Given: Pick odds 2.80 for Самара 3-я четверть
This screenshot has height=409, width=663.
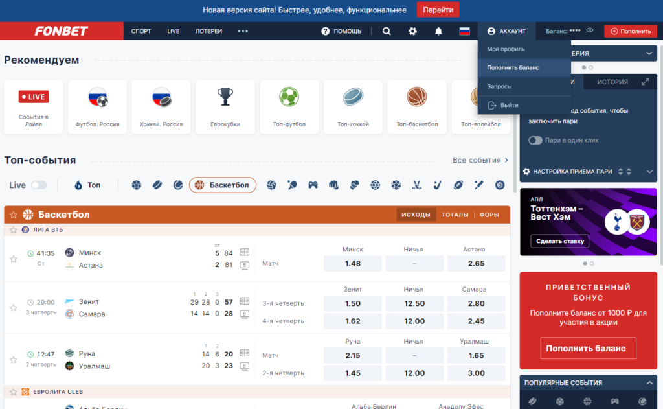Looking at the screenshot, I should [x=476, y=303].
